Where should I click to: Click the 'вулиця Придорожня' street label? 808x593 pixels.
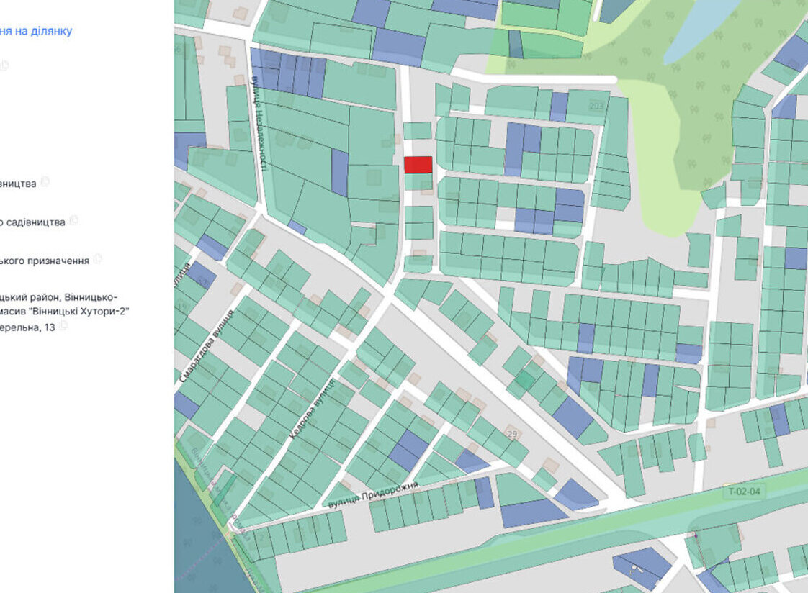[x=372, y=494]
